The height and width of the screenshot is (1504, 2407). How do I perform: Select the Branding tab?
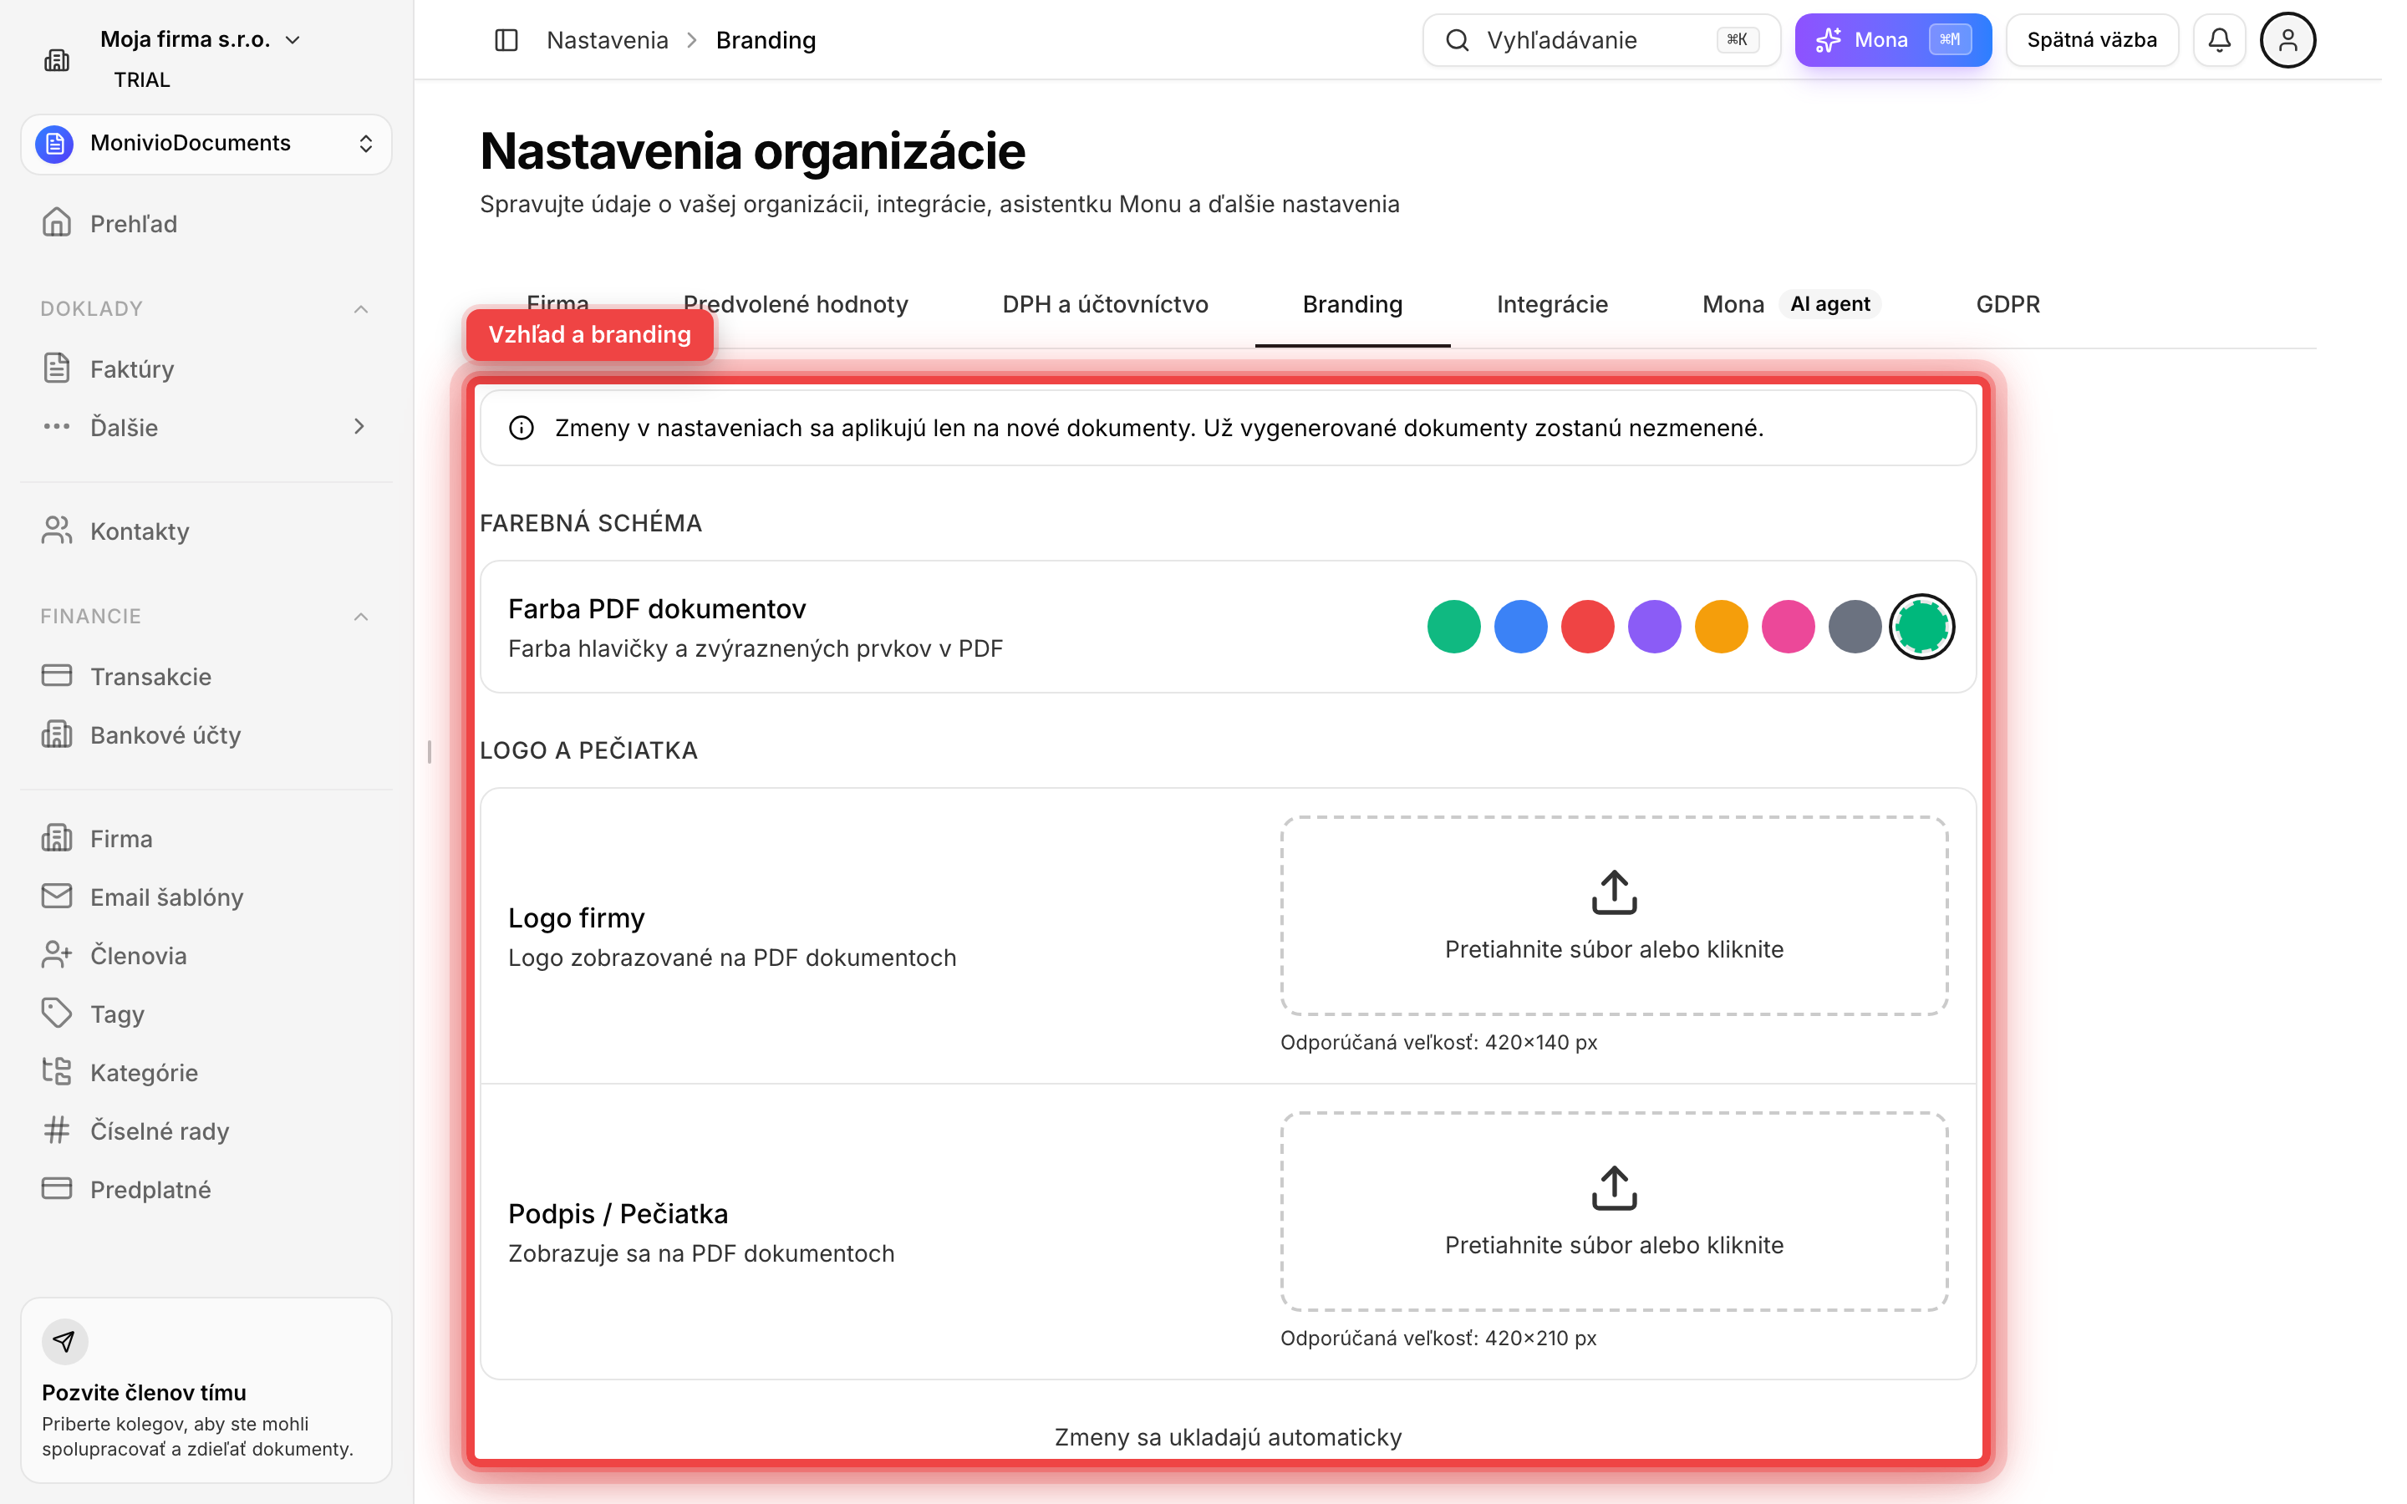1353,304
